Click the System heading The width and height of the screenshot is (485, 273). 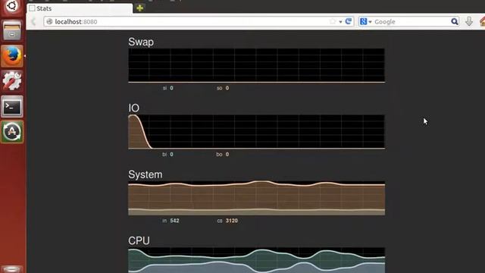click(x=145, y=174)
